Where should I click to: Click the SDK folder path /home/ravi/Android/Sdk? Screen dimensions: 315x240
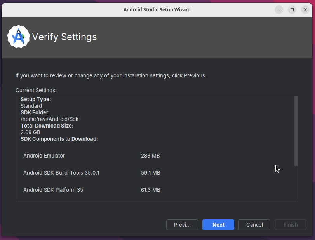pyautogui.click(x=49, y=119)
